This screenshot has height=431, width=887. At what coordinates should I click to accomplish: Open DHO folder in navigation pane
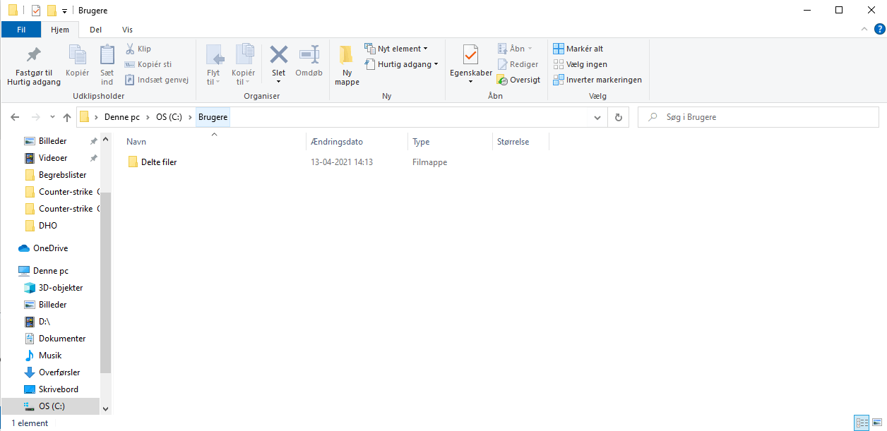coord(41,226)
